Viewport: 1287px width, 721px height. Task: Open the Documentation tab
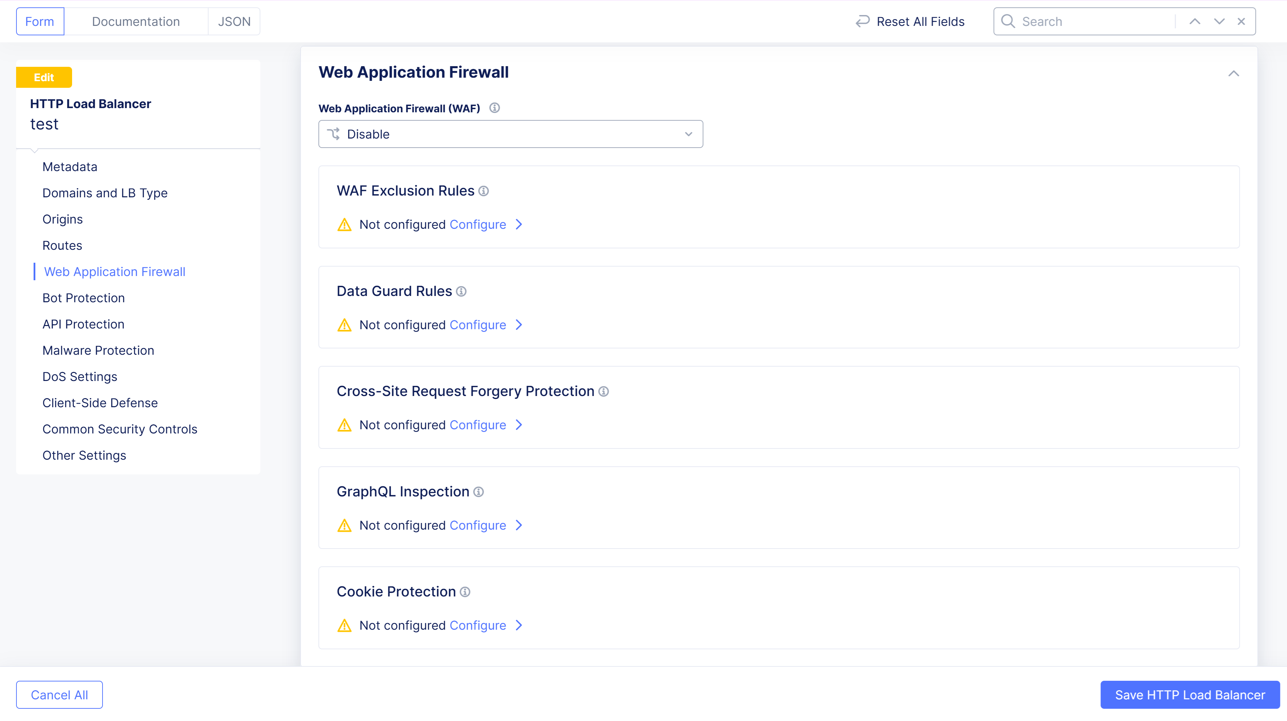click(x=136, y=21)
